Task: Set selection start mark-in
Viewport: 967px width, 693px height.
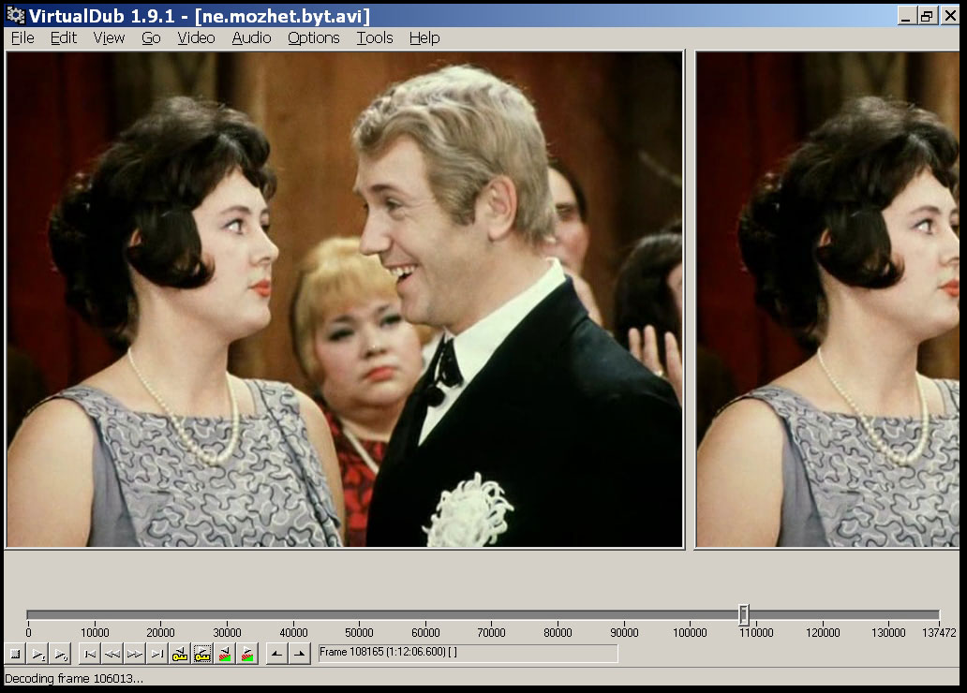Action: point(277,654)
